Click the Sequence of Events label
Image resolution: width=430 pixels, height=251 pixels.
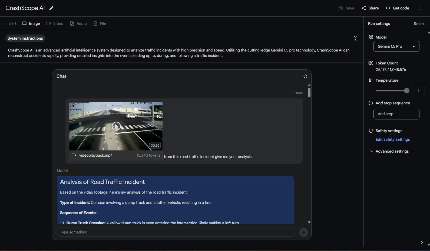pos(78,213)
